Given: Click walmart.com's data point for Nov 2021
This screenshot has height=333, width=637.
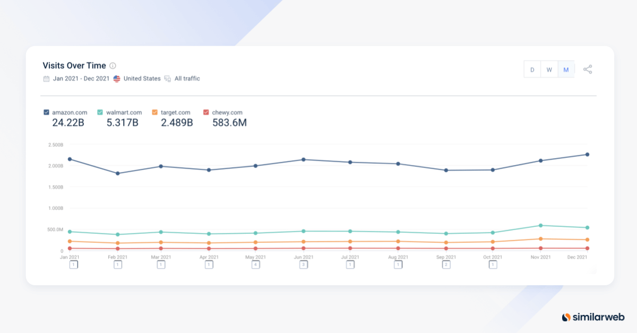Looking at the screenshot, I should click(x=540, y=225).
